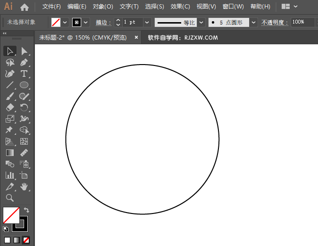
Task: Activate the Fill box in tools panel
Action: tap(11, 215)
